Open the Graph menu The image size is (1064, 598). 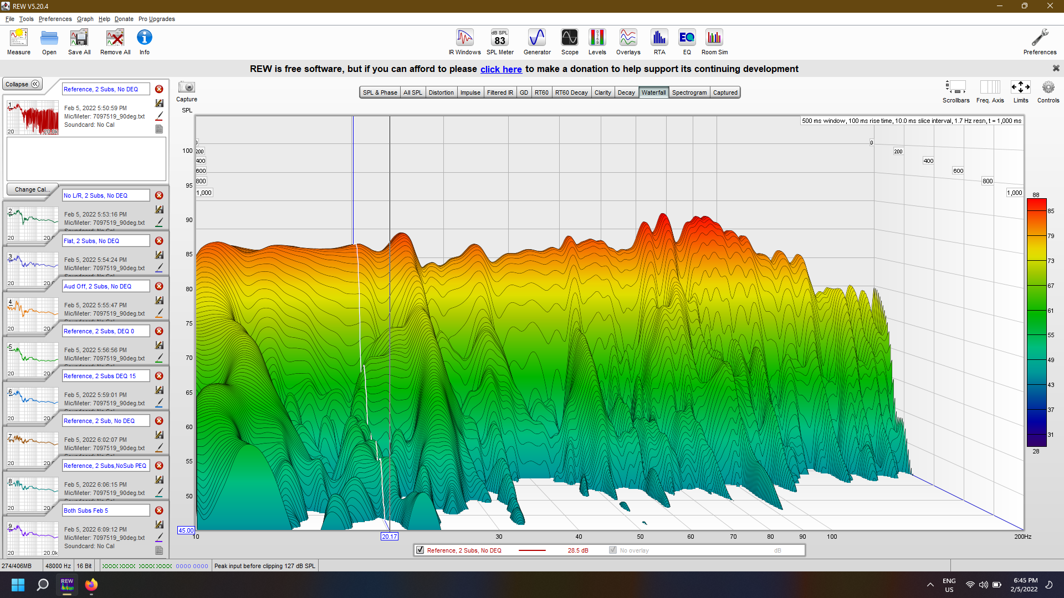tap(85, 19)
